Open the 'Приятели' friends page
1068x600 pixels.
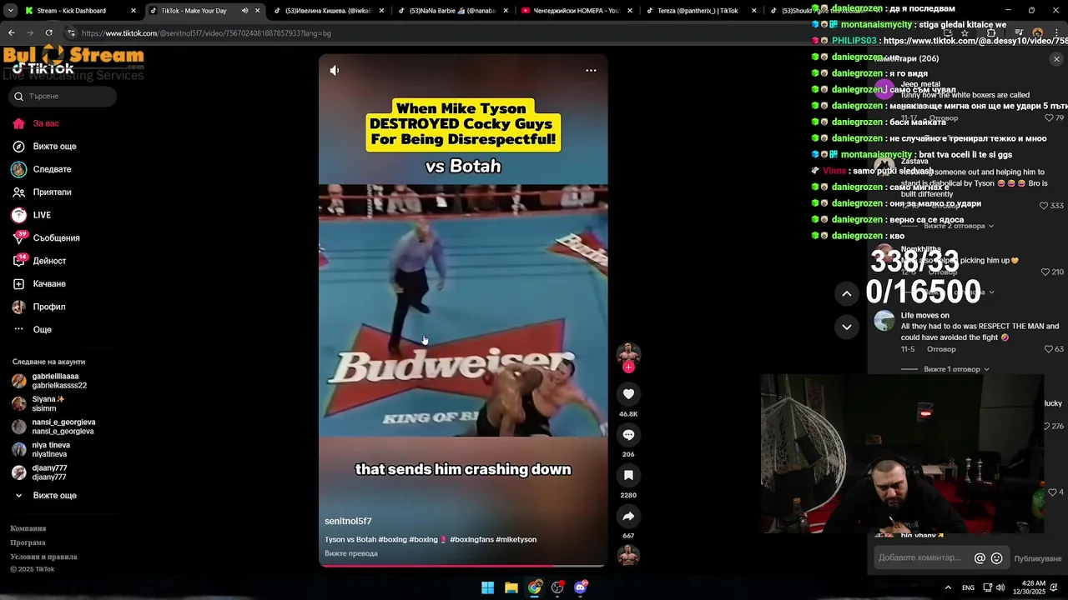point(52,192)
